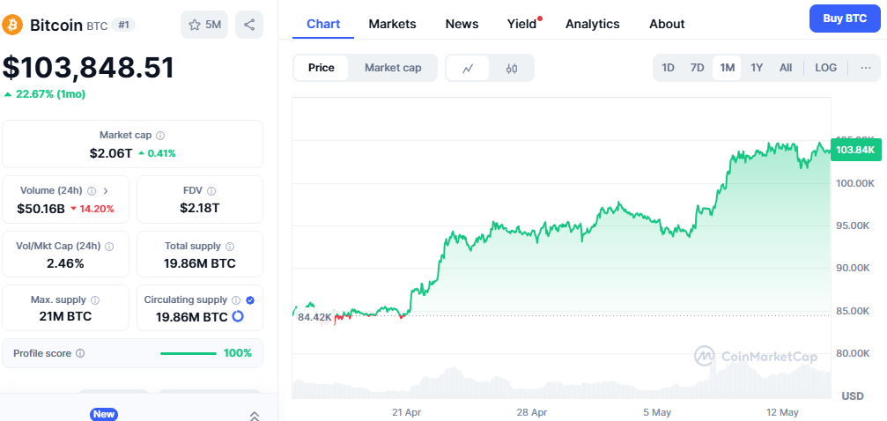887x421 pixels.
Task: Switch to line chart icon
Action: [467, 68]
